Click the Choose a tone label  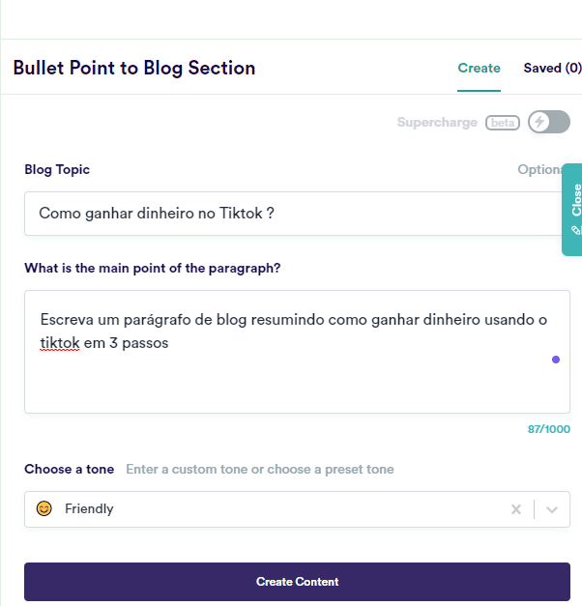pyautogui.click(x=69, y=469)
